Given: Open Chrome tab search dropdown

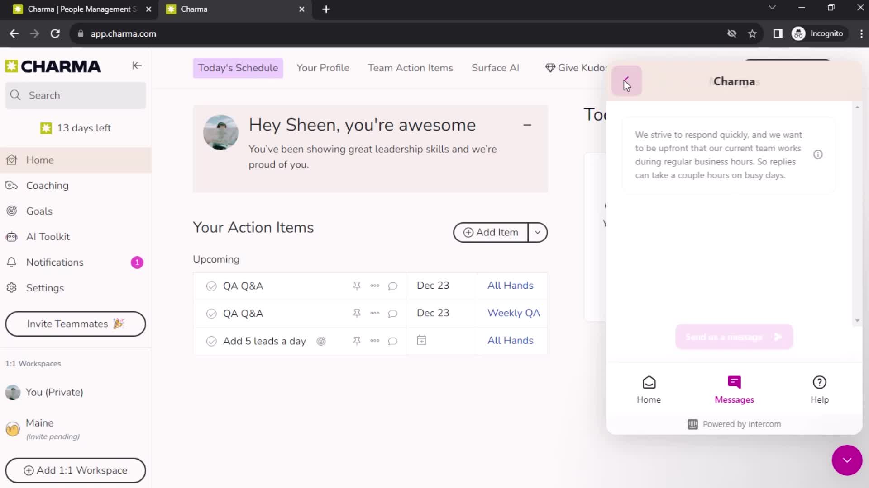Looking at the screenshot, I should pos(772,8).
